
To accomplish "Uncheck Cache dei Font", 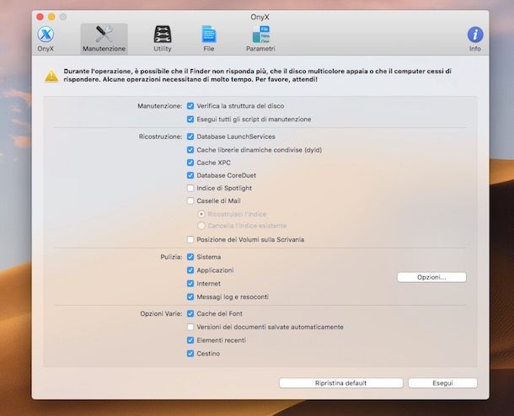I will pos(190,313).
